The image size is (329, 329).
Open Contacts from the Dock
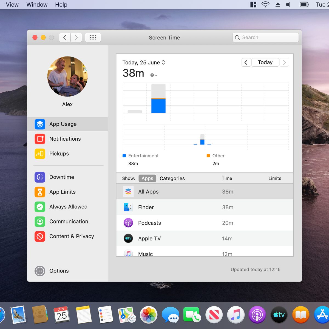(x=40, y=315)
